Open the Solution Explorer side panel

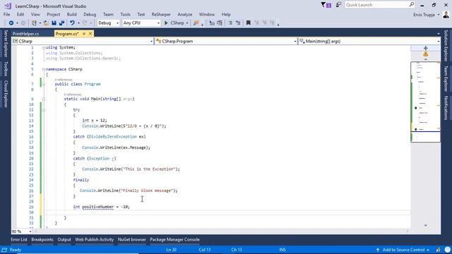(x=446, y=46)
